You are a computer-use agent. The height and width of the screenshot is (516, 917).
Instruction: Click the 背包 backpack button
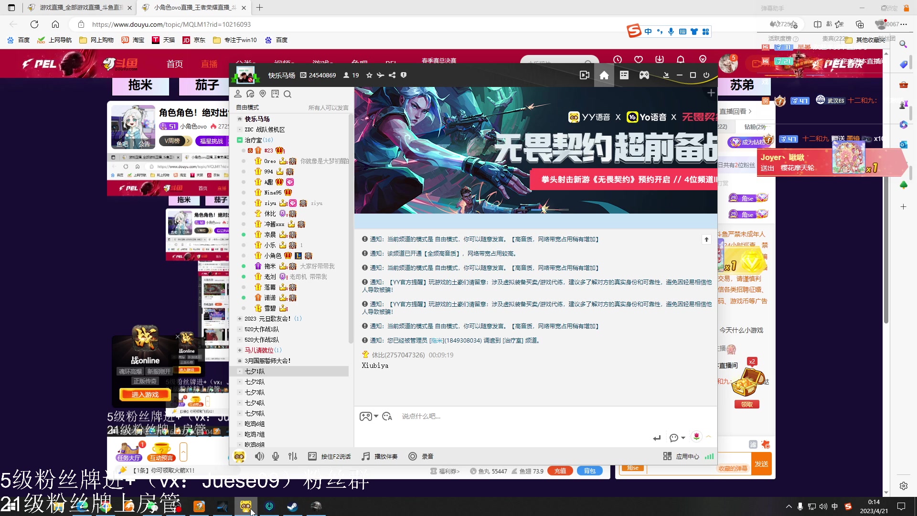click(590, 471)
